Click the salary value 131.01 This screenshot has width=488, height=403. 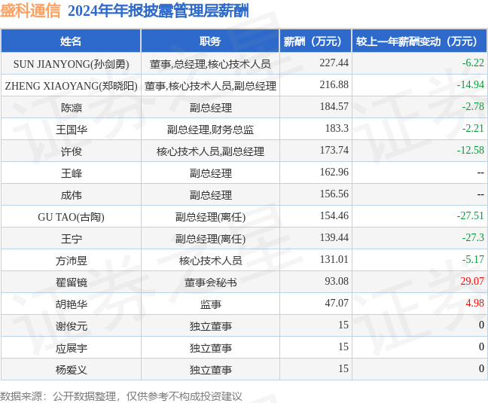[334, 259]
